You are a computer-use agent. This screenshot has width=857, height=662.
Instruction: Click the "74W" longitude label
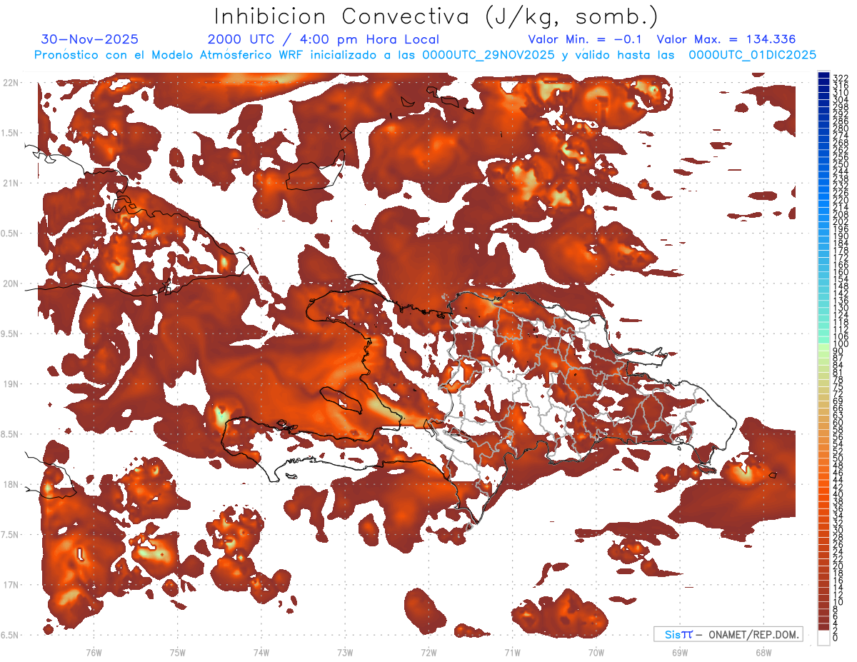coord(261,652)
